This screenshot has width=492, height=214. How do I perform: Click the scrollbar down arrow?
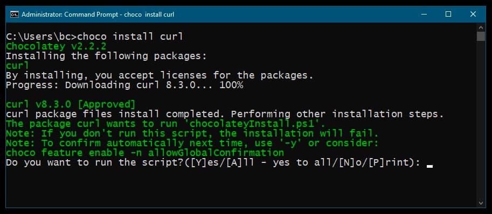click(481, 203)
